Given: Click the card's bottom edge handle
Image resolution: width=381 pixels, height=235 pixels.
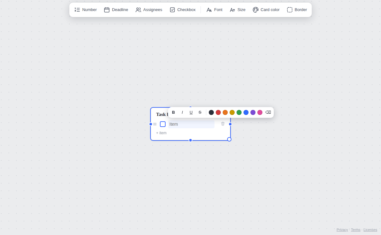Looking at the screenshot, I should (x=190, y=140).
